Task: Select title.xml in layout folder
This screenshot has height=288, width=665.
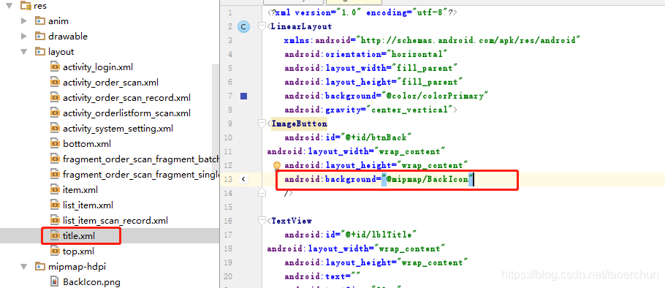Action: pos(79,236)
